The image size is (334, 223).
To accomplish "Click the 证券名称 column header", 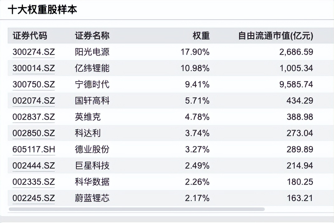I will point(92,36).
